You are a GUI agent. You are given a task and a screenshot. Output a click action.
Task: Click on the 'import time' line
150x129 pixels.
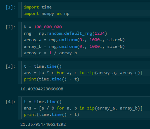pos(38,7)
